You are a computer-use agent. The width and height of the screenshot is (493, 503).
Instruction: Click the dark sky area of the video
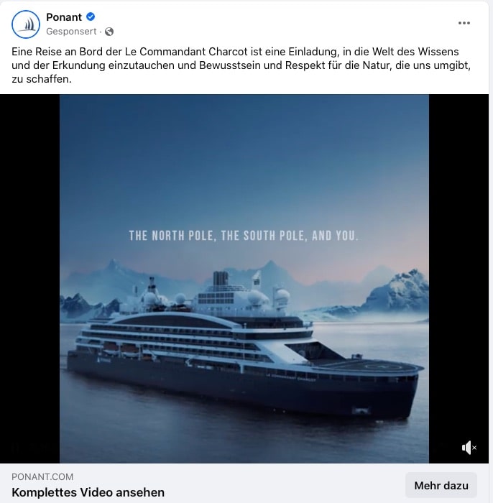pos(244,144)
